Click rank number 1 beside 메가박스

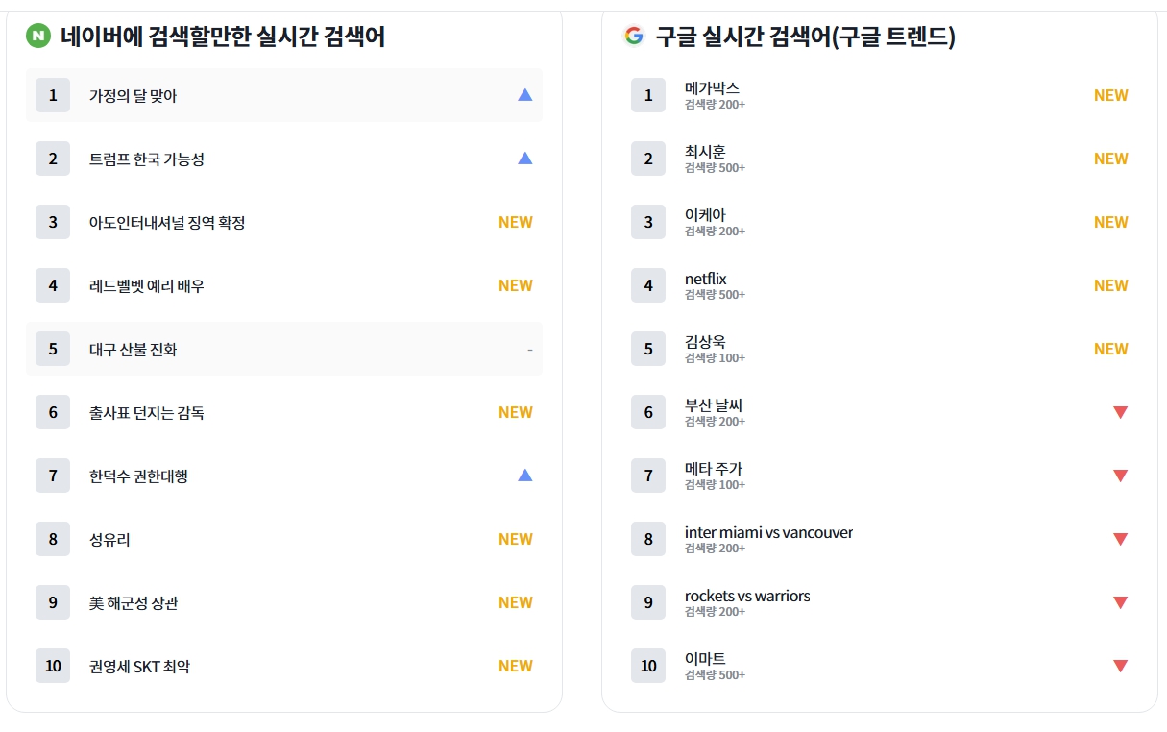coord(648,95)
